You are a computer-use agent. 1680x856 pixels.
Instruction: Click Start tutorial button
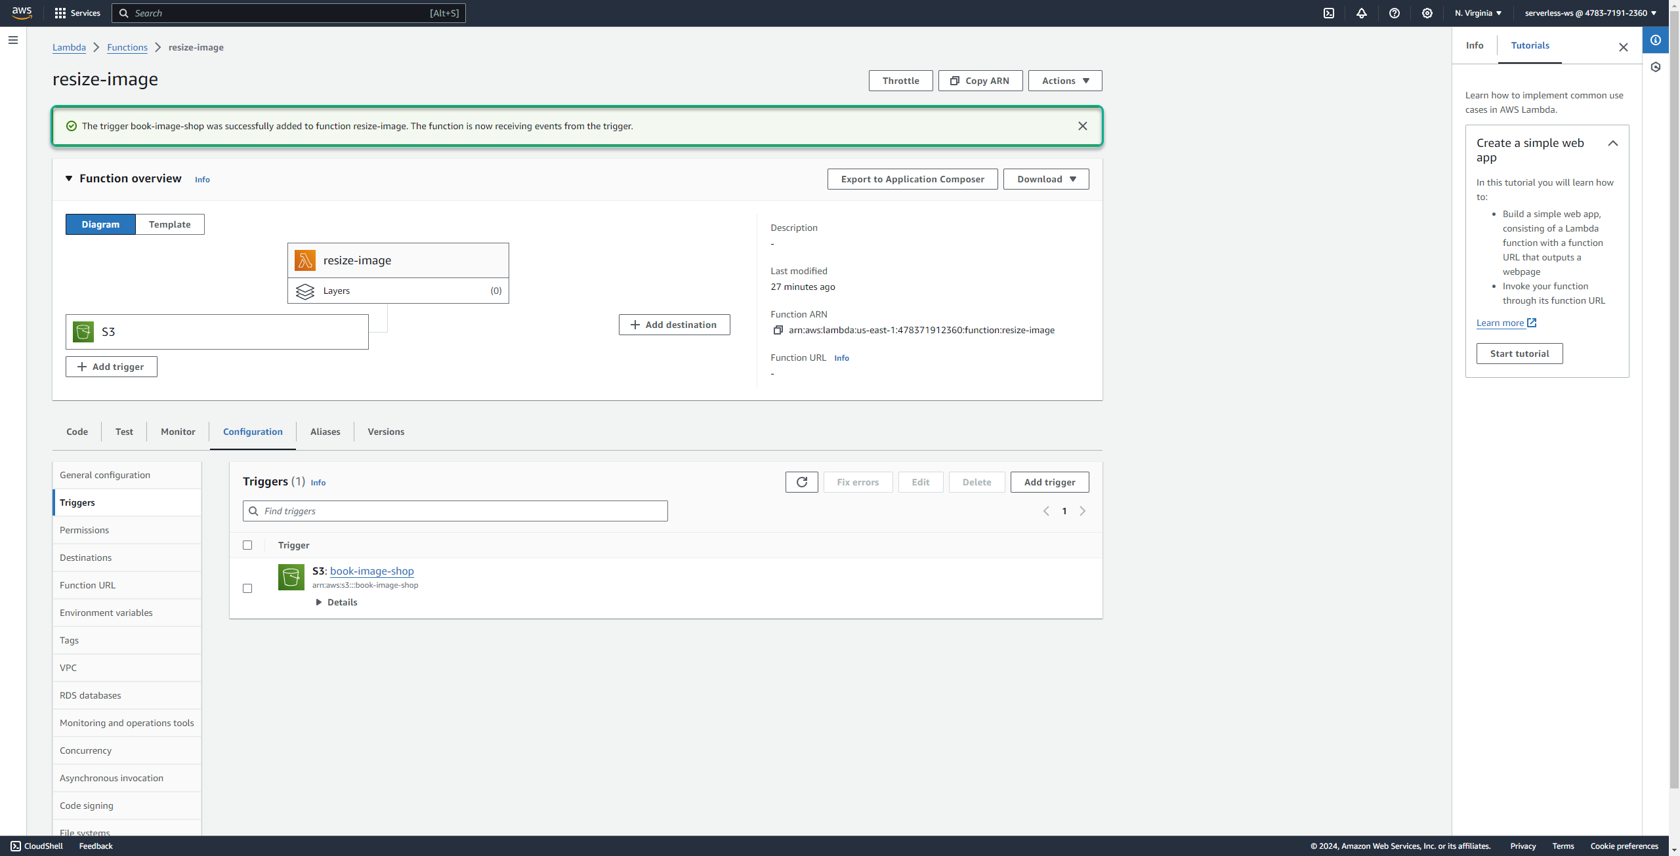click(1519, 354)
